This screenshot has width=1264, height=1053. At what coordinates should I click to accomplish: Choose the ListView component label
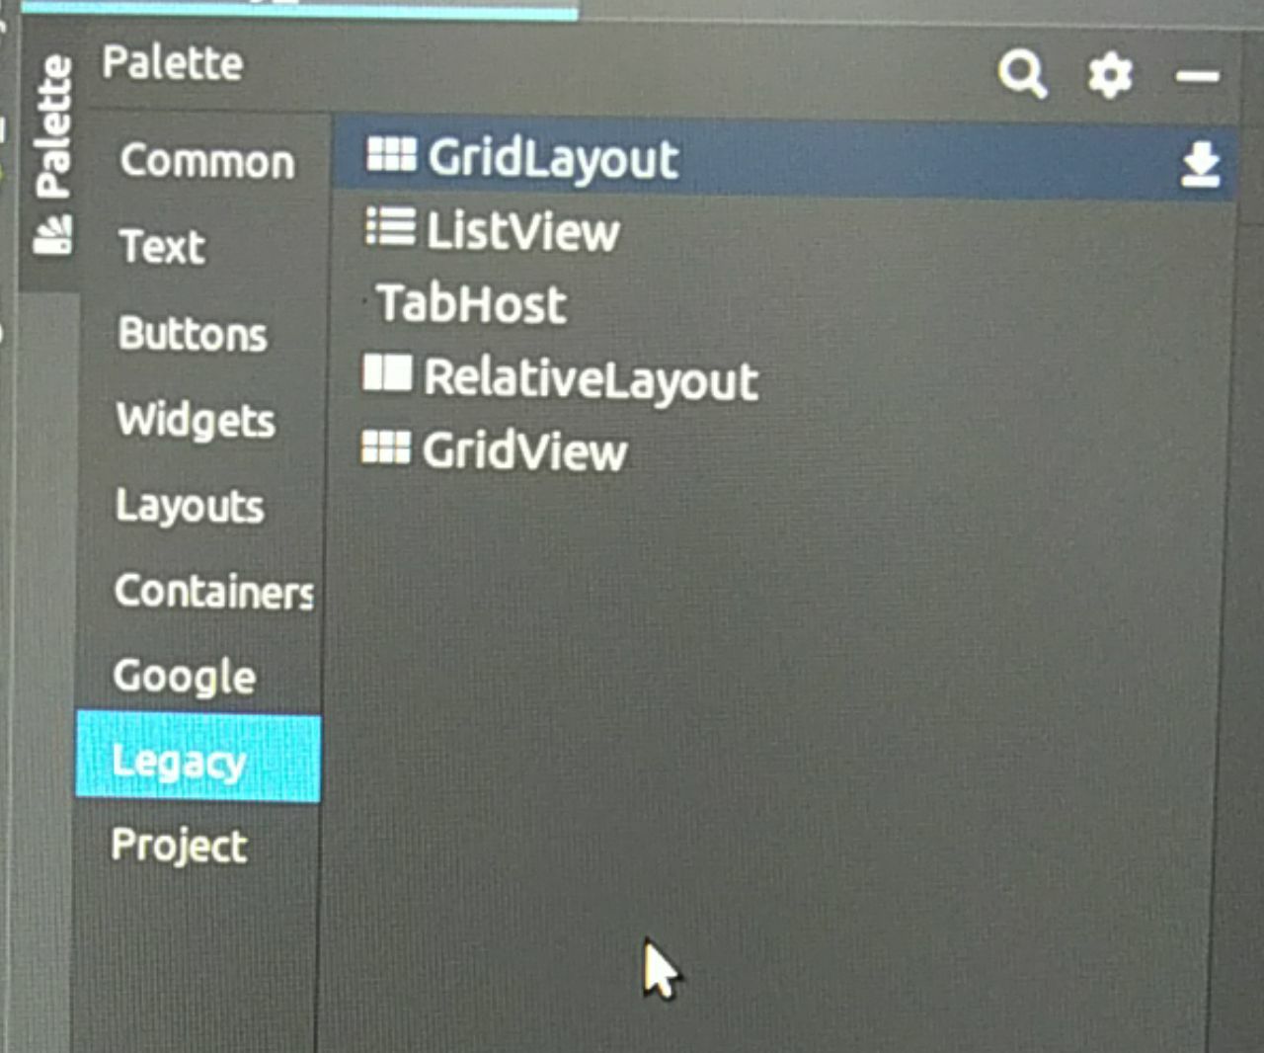tap(523, 231)
